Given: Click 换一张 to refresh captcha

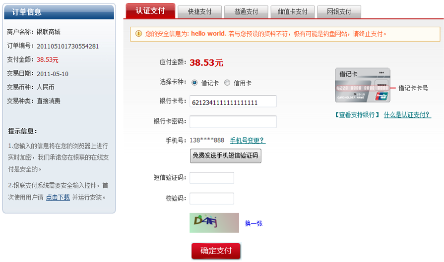Looking at the screenshot, I should pos(254,223).
